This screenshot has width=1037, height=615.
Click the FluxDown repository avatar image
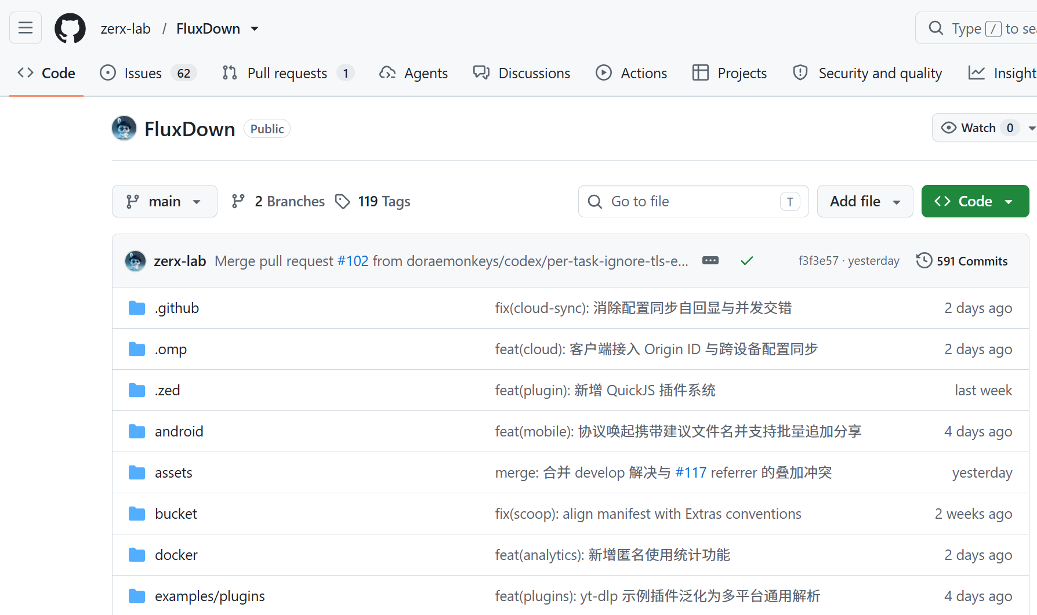pos(124,128)
